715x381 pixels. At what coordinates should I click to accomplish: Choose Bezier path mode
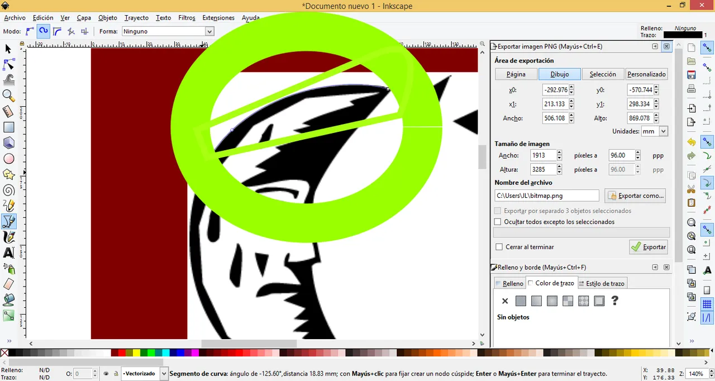click(30, 31)
